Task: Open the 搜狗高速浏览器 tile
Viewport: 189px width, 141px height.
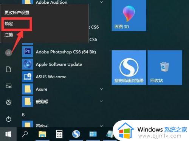Action: tap(129, 68)
